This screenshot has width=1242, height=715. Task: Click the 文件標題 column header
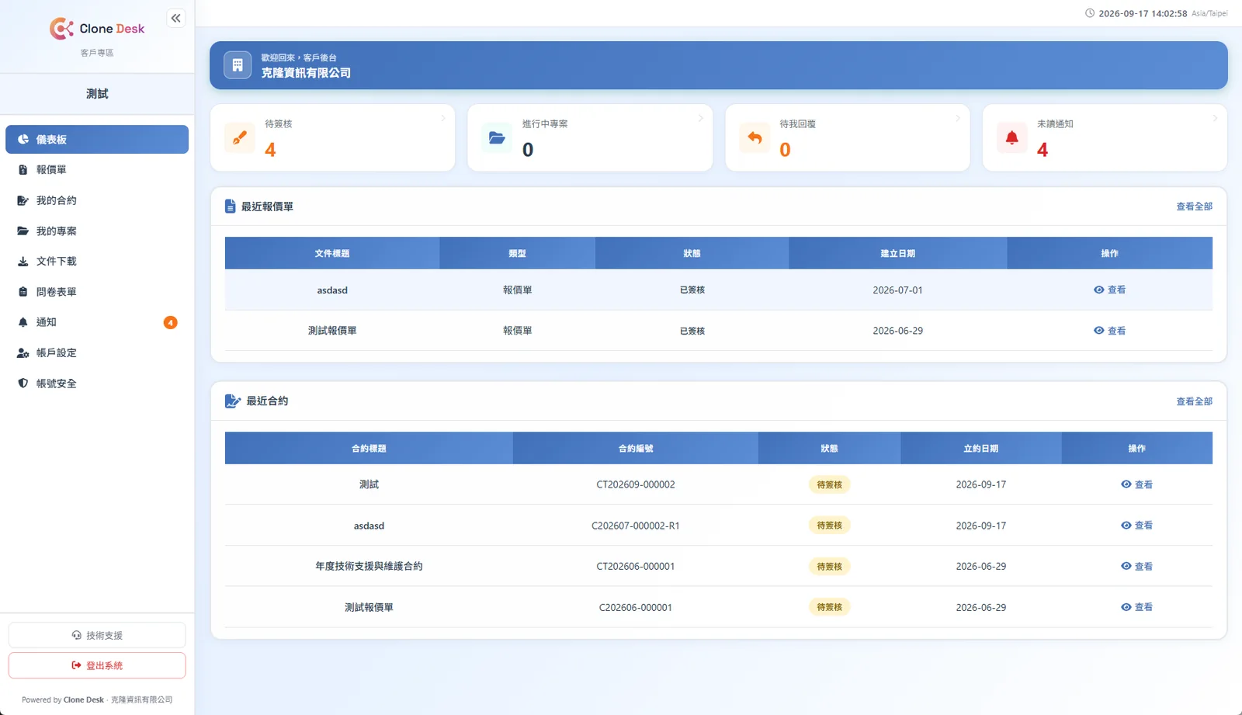(x=332, y=253)
